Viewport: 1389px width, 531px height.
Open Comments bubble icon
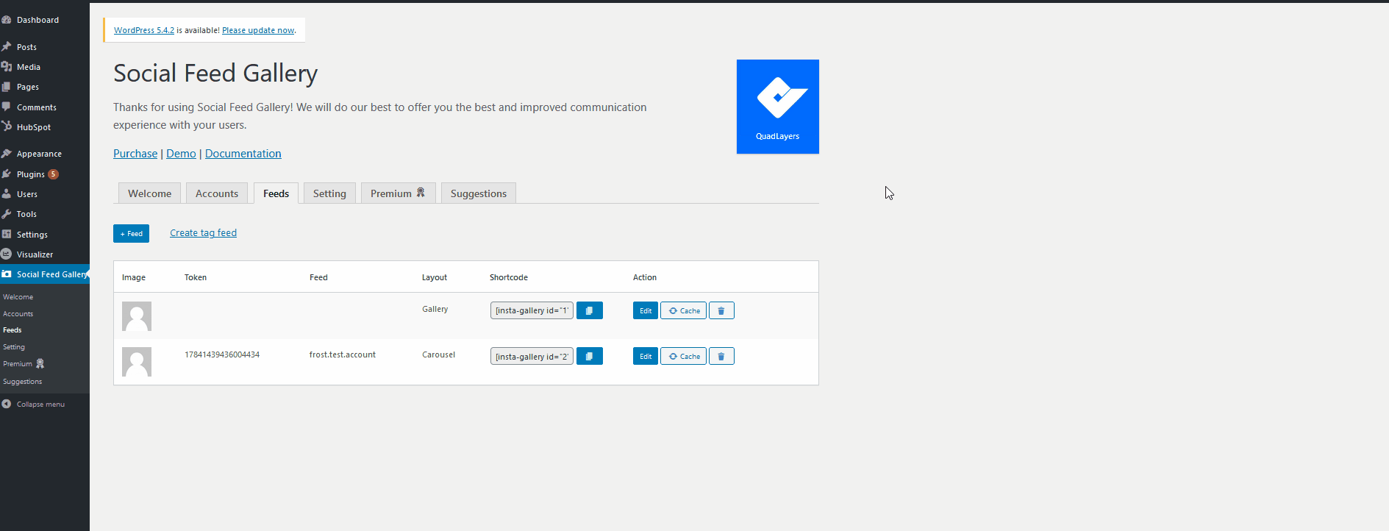[x=7, y=107]
